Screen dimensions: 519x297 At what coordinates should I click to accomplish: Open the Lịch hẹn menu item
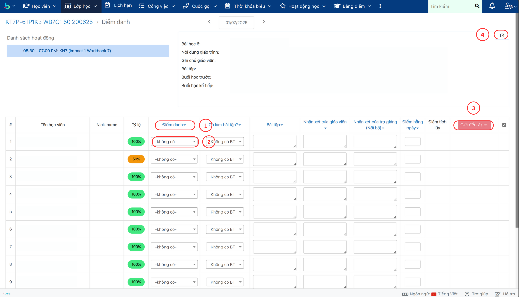[x=118, y=6]
